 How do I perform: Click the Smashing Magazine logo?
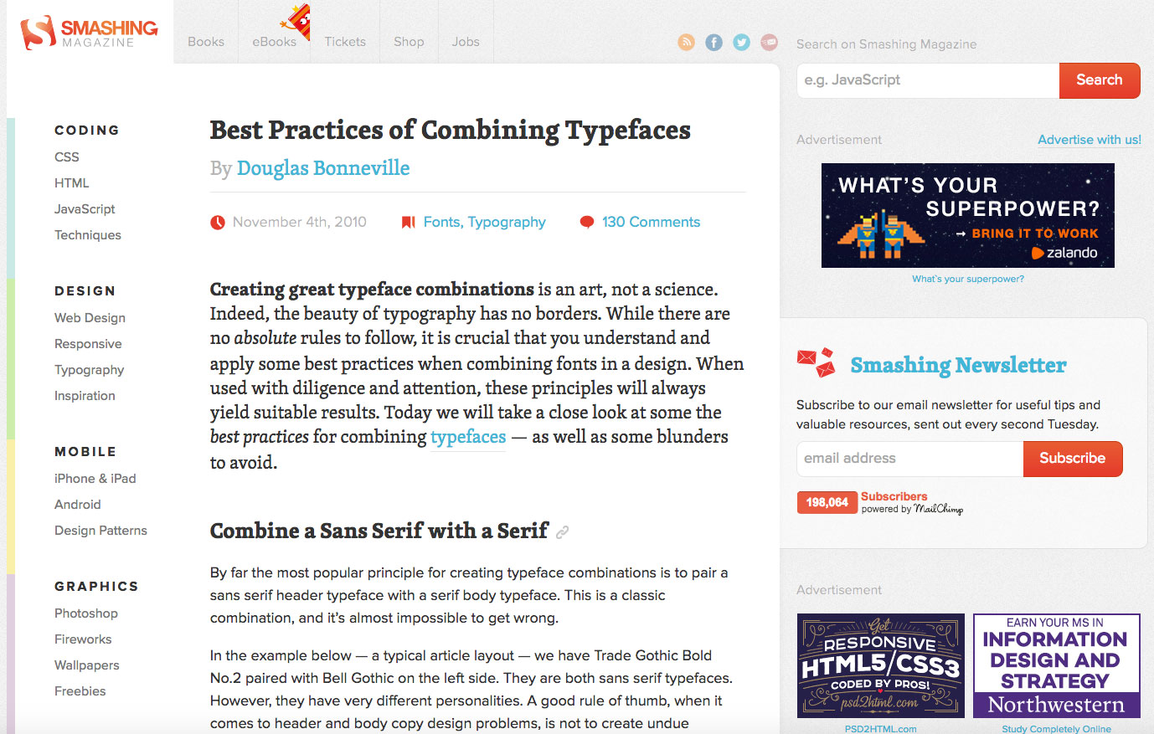(x=89, y=33)
